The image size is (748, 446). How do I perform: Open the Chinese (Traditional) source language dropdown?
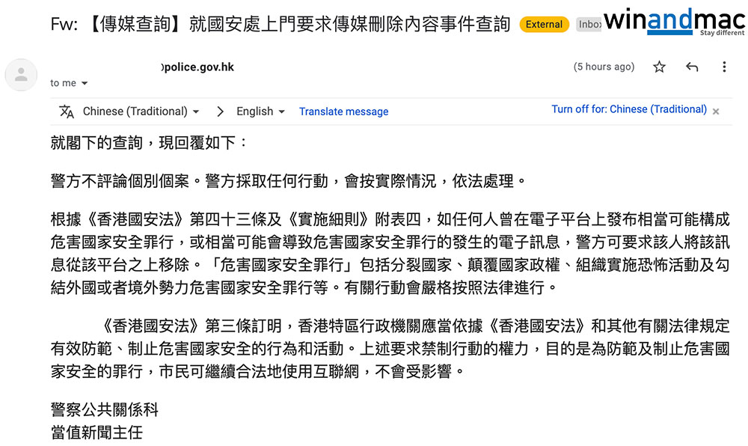(141, 111)
